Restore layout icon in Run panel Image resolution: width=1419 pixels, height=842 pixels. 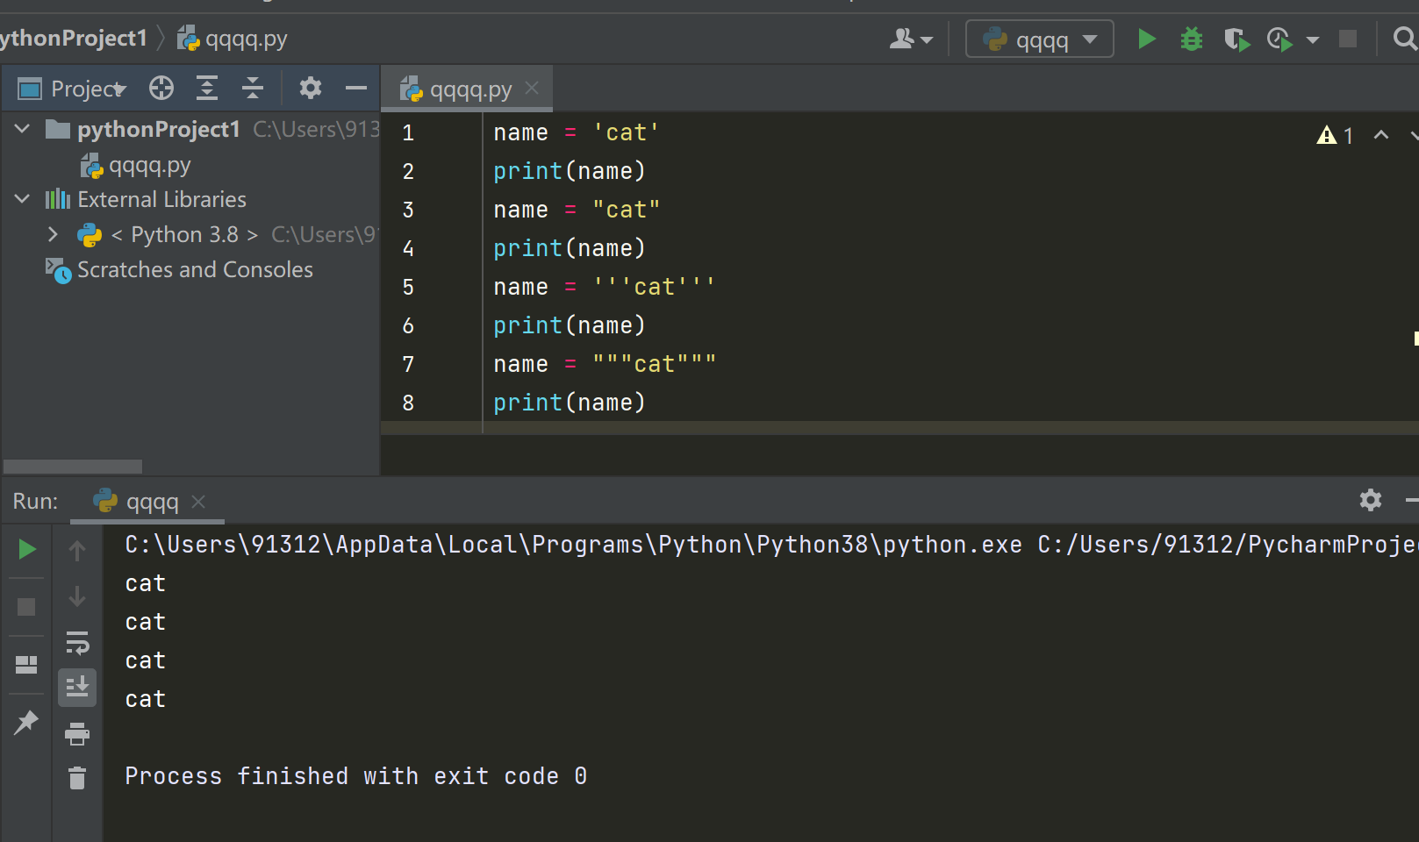[26, 665]
